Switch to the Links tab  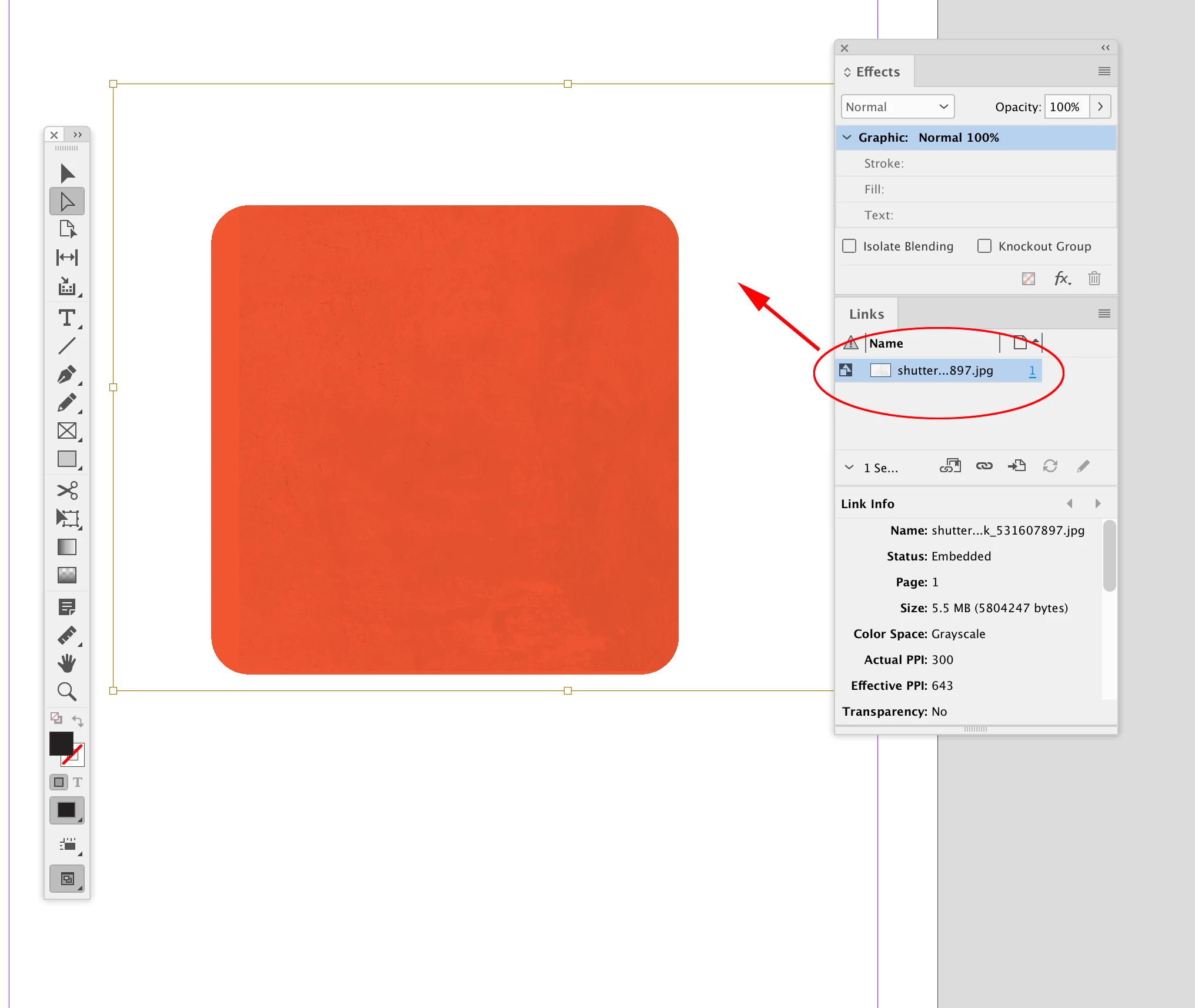866,314
